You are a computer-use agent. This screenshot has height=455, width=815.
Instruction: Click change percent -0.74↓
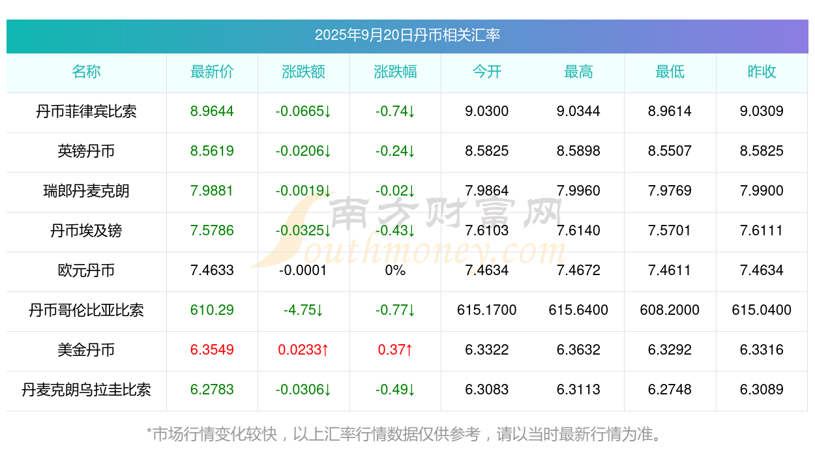pos(395,111)
